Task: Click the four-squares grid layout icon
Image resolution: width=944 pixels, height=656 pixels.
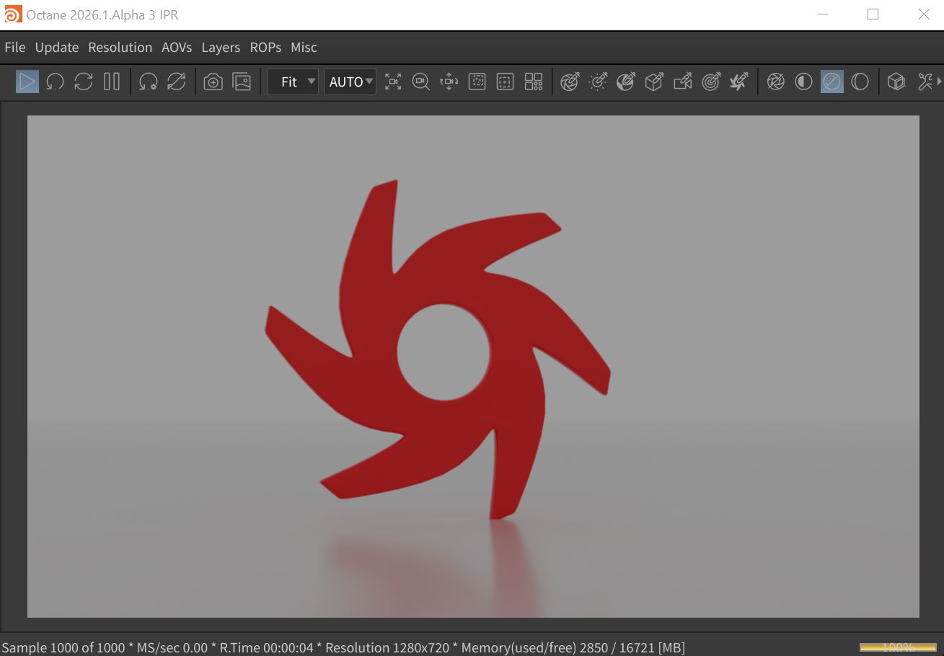Action: click(x=533, y=82)
